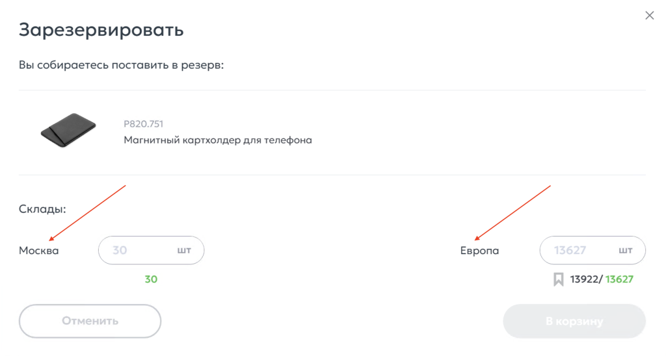The width and height of the screenshot is (666, 356).
Task: Click the шт unit in Москва field
Action: pyautogui.click(x=184, y=250)
